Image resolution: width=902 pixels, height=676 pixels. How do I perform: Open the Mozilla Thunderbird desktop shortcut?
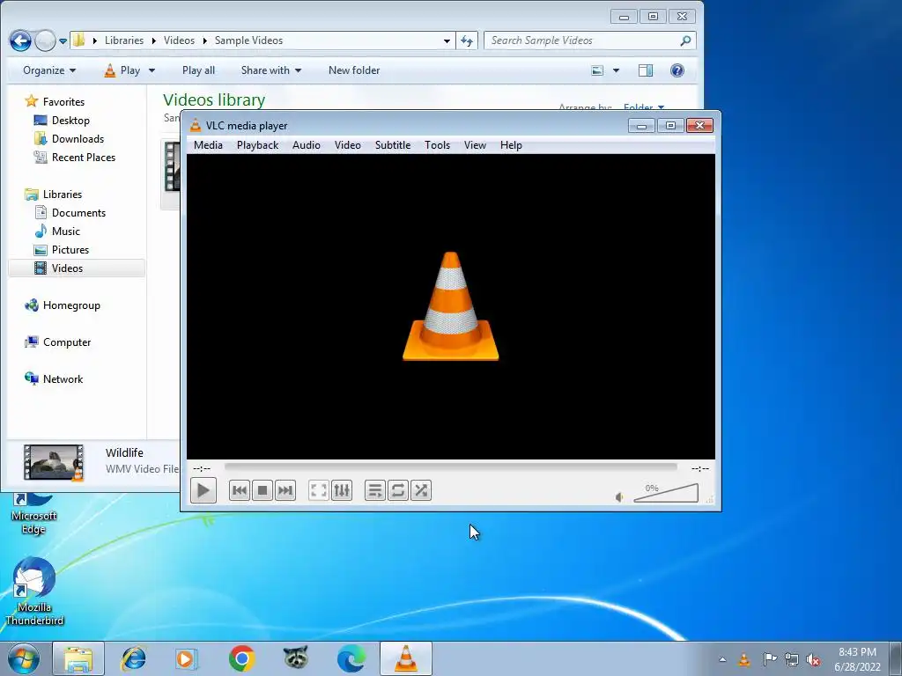pyautogui.click(x=34, y=592)
